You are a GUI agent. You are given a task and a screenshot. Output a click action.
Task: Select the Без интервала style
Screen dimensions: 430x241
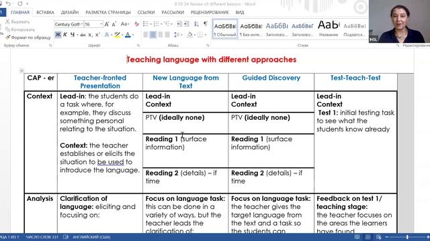[251, 29]
